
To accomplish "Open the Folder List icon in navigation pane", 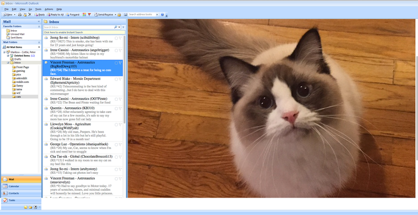I will point(30,207).
